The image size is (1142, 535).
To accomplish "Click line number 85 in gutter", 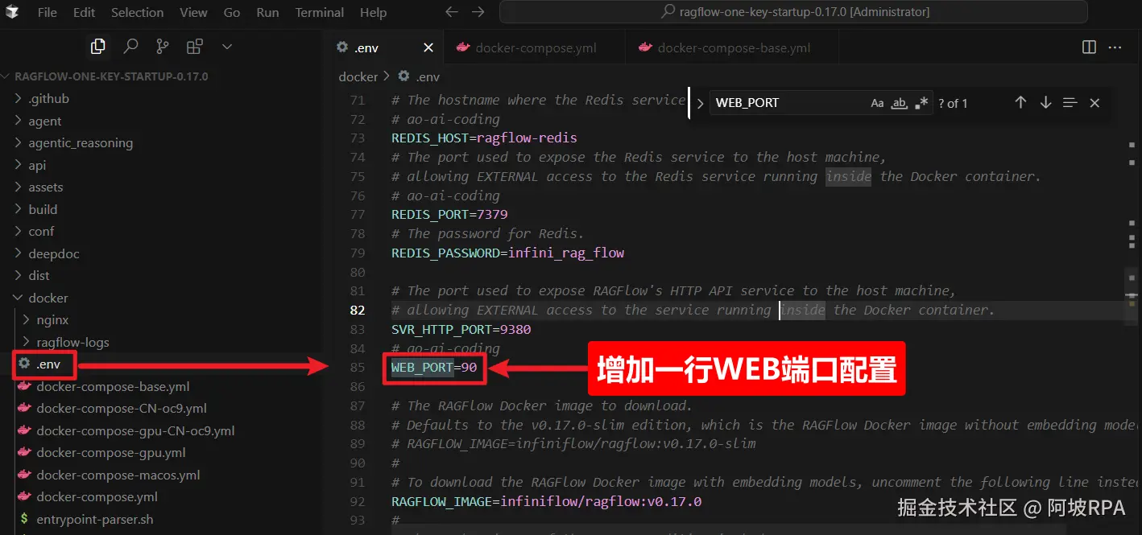I will point(357,368).
